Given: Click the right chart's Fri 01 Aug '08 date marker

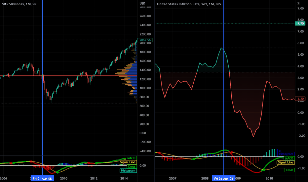Looking at the screenshot, I should point(223,178).
